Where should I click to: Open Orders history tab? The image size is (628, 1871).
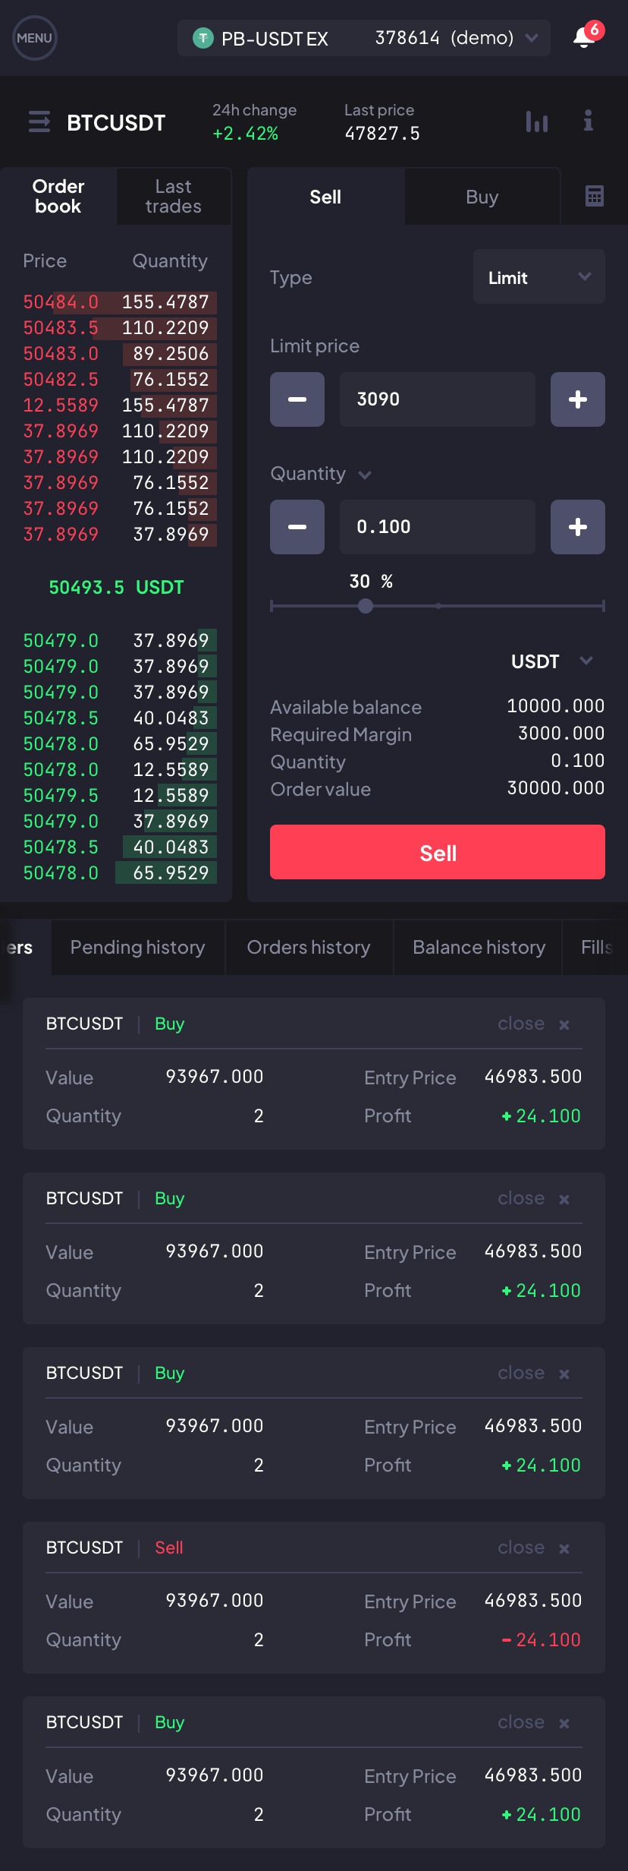[309, 947]
